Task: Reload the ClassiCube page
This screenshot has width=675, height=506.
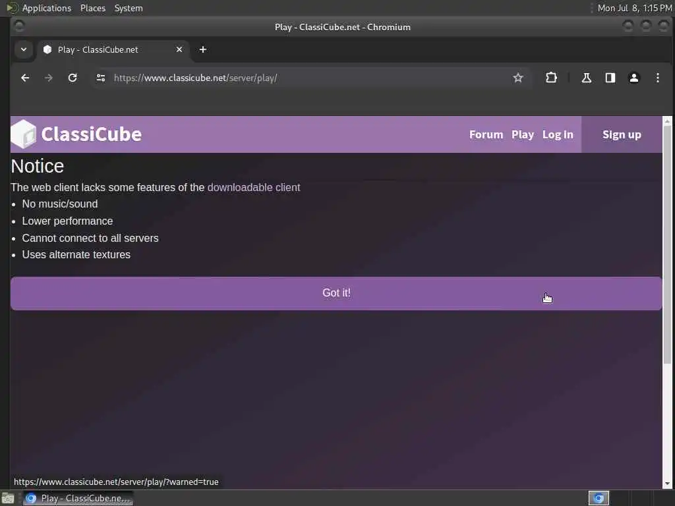Action: click(73, 78)
